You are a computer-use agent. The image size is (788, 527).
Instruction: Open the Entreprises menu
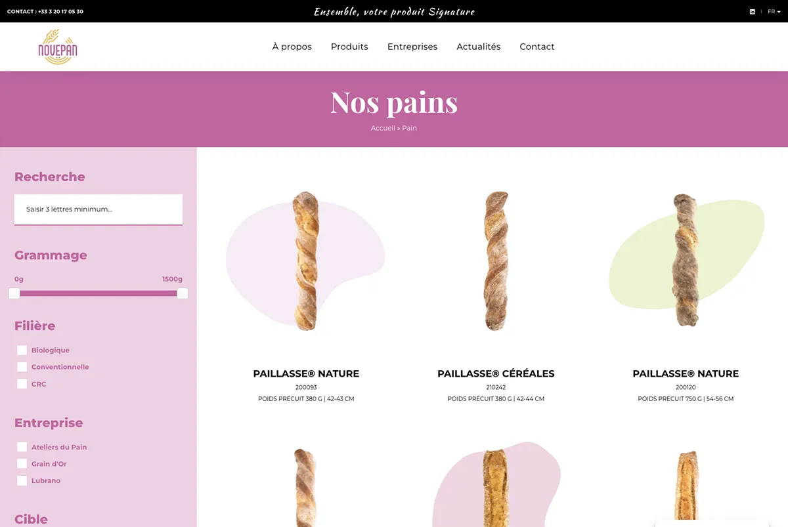coord(412,47)
